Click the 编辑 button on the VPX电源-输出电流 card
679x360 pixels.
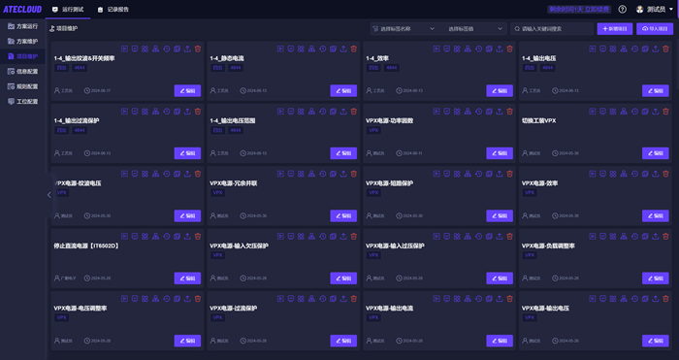coord(500,341)
